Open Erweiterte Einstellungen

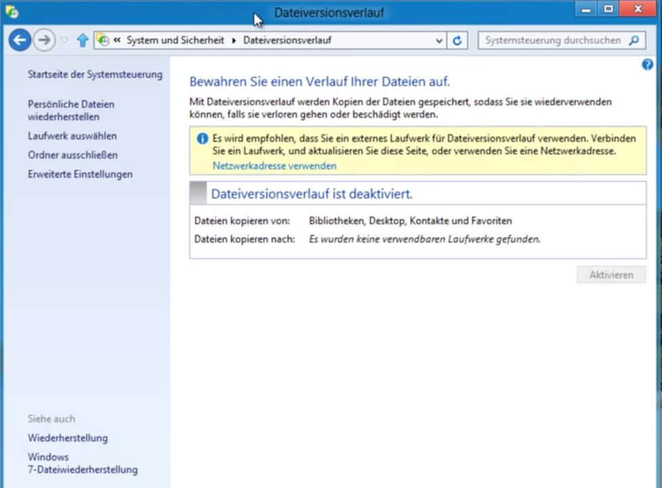79,174
